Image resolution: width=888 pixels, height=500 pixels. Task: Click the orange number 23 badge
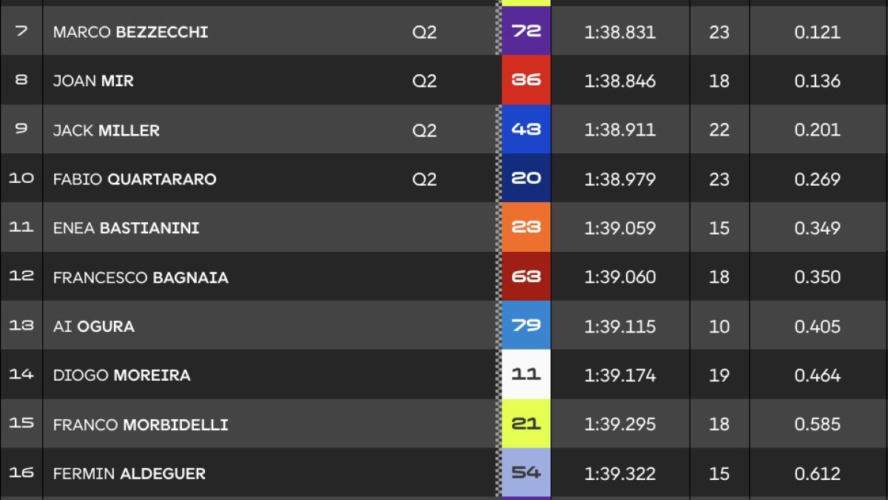526,227
